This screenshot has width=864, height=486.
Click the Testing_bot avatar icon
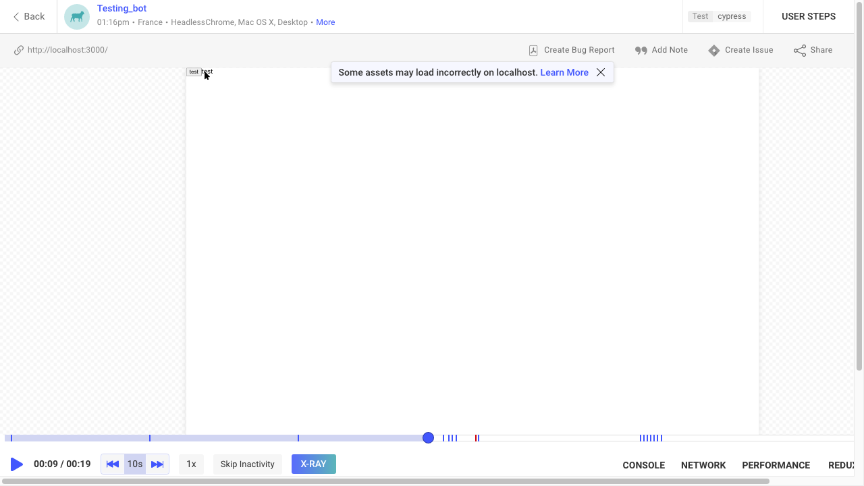pos(77,17)
